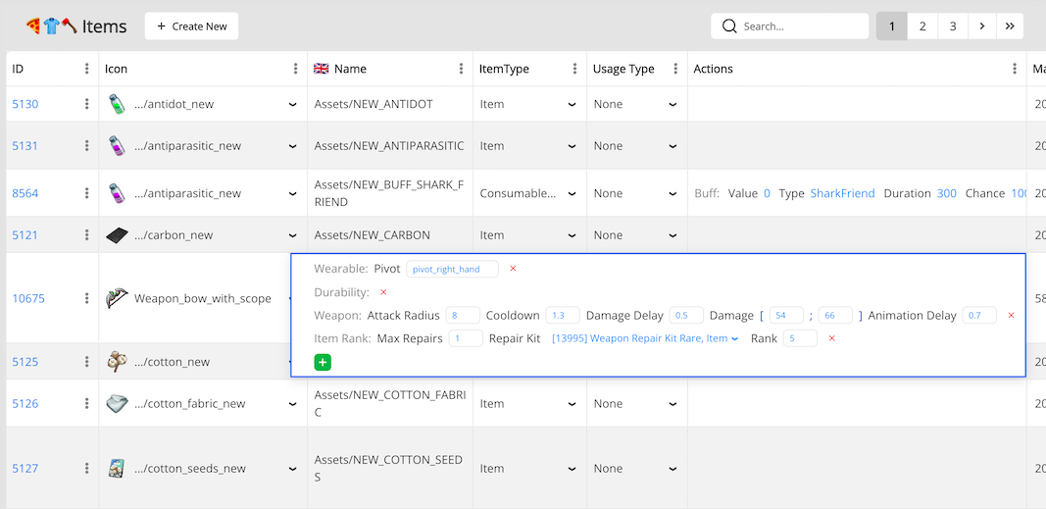Remove the Weapon component with red X

[1011, 316]
